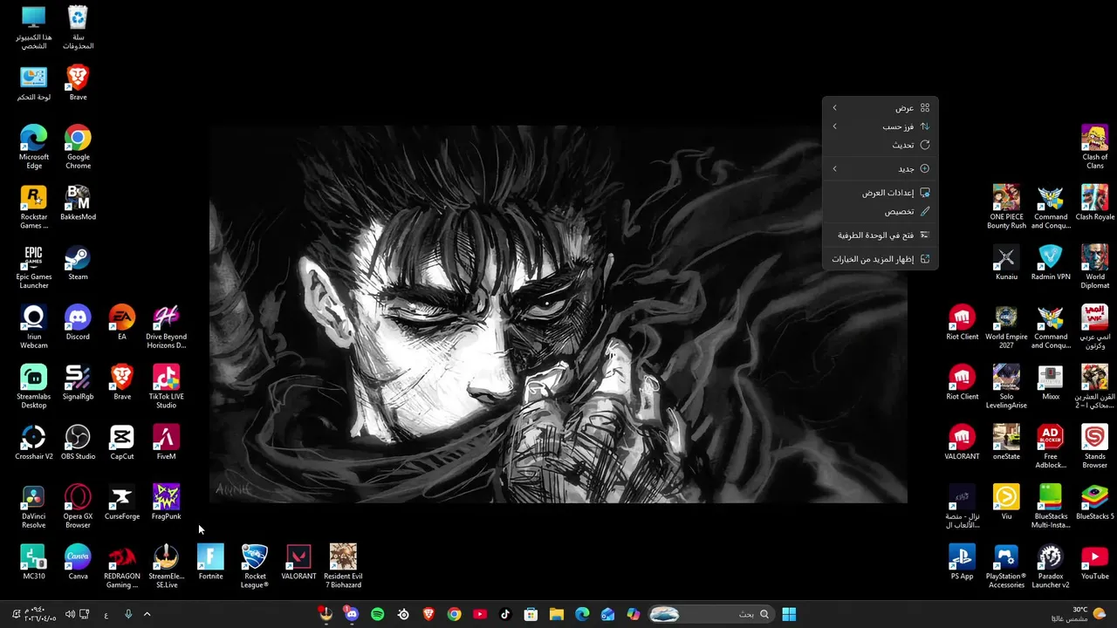The image size is (1117, 628).
Task: Open the CapCut desktop shortcut
Action: tap(122, 442)
